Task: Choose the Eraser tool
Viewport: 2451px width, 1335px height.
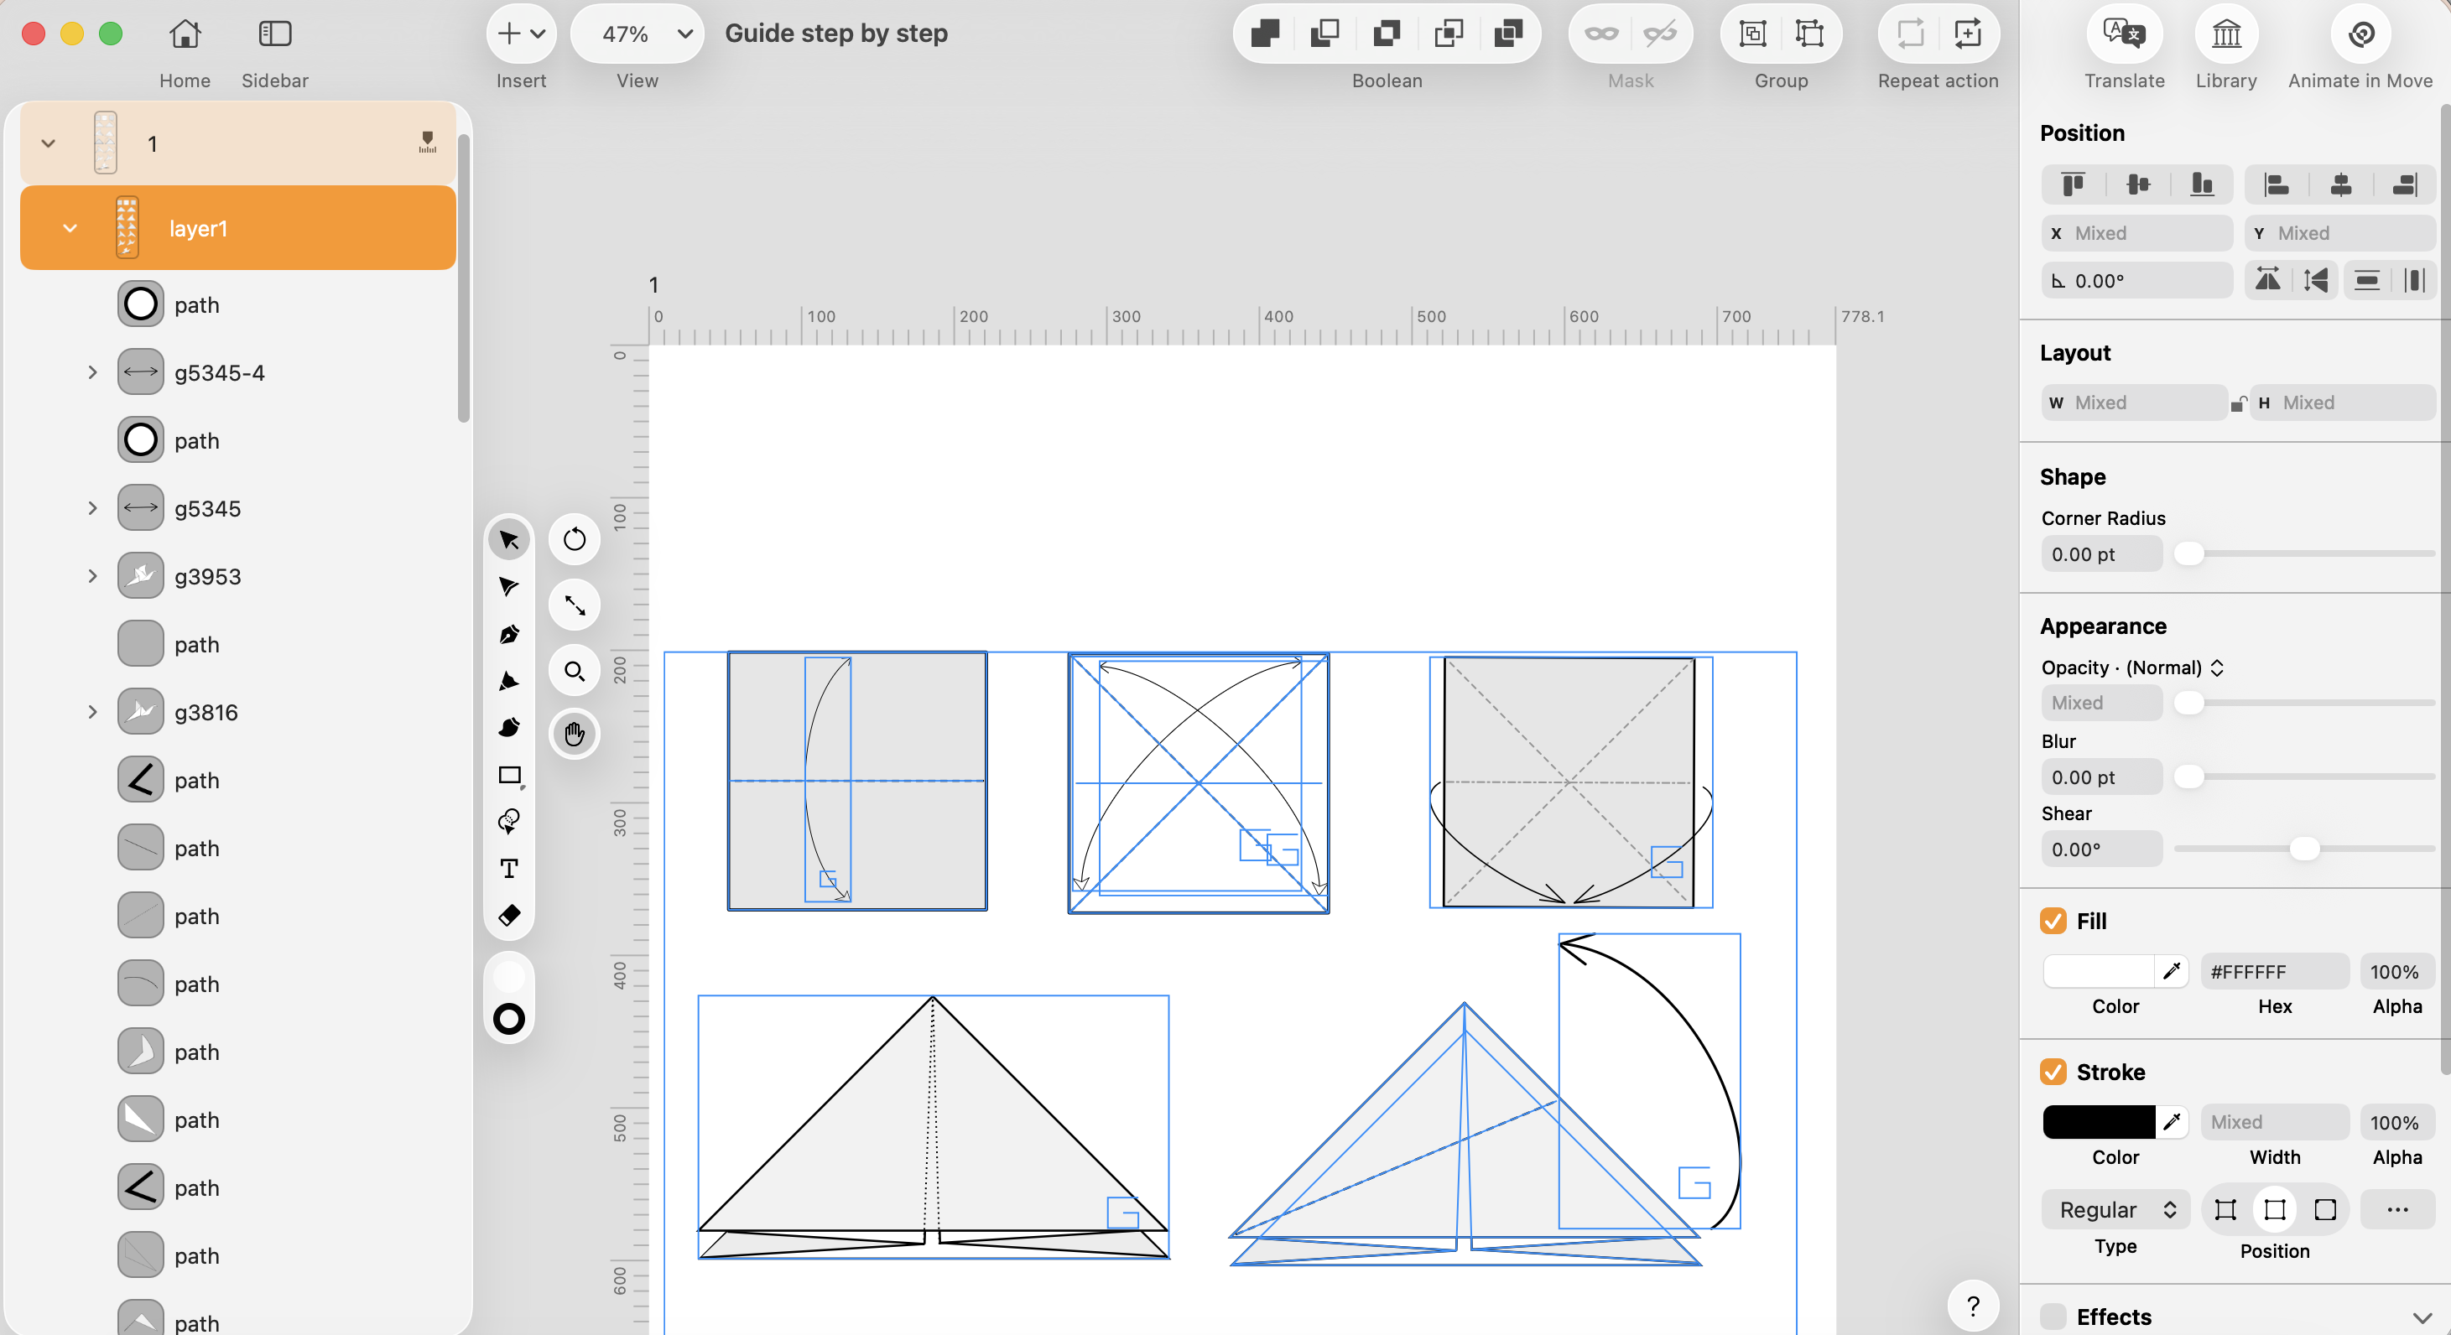Action: point(509,916)
